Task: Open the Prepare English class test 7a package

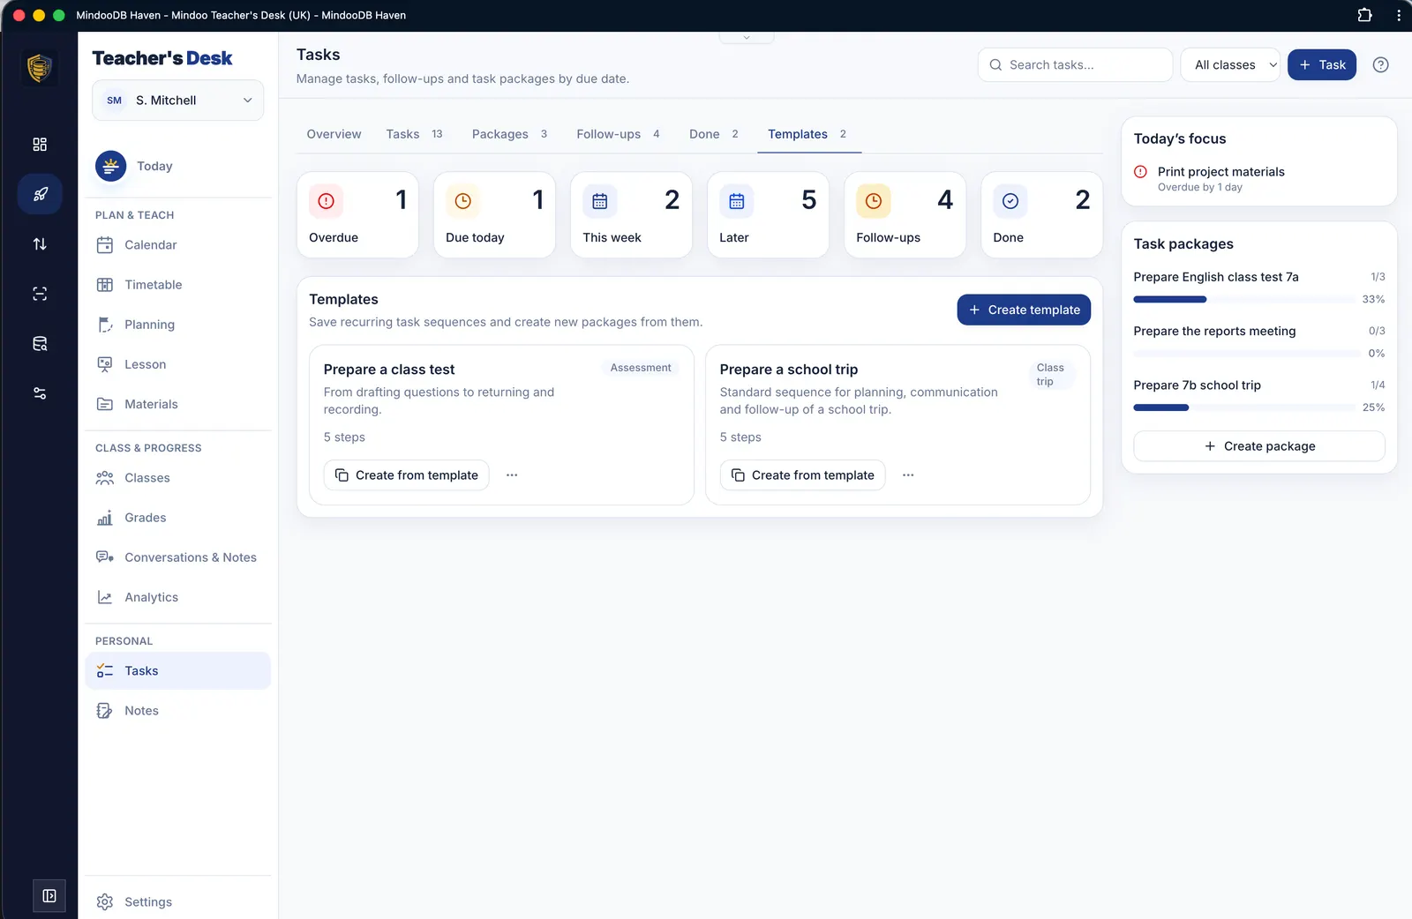Action: (x=1216, y=277)
